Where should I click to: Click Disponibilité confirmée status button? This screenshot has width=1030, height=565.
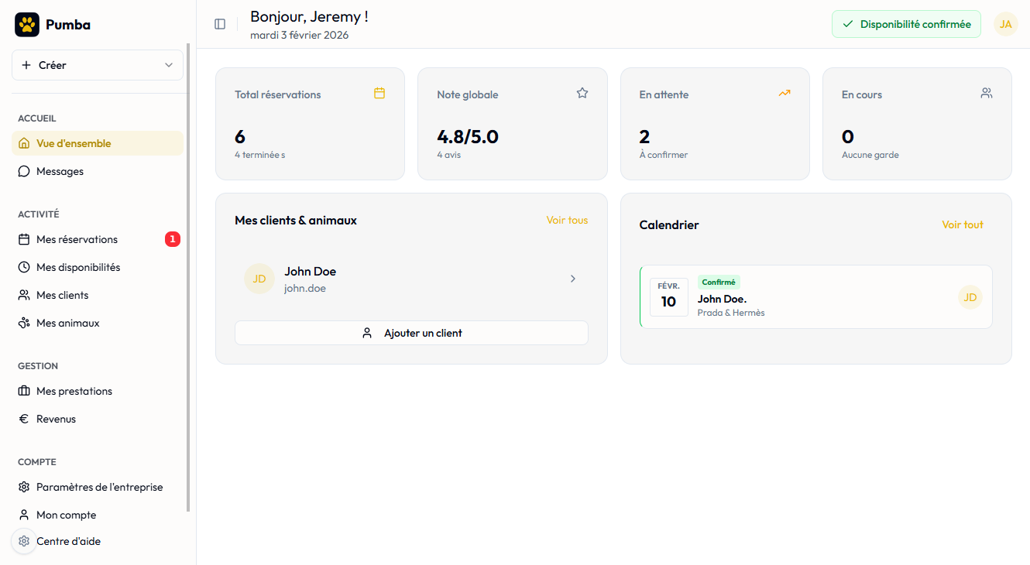pyautogui.click(x=906, y=24)
